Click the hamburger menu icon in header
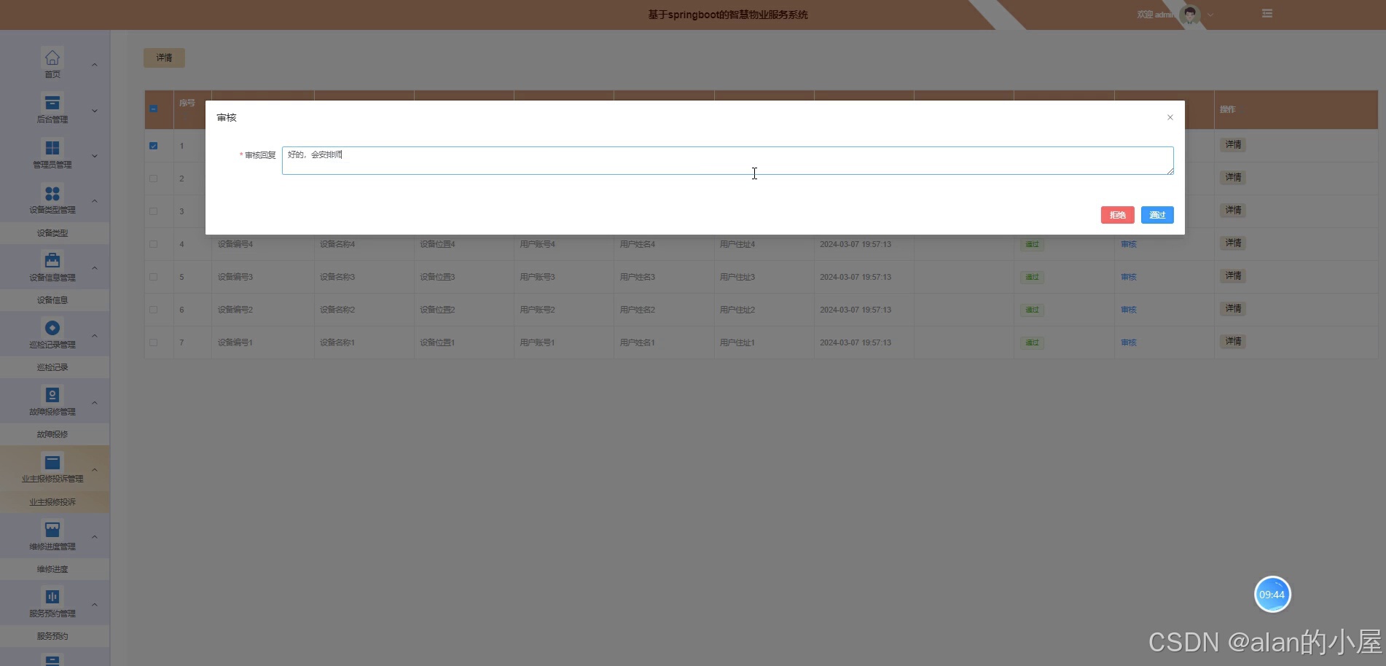Screen dimensions: 1386x666 pyautogui.click(x=1267, y=14)
